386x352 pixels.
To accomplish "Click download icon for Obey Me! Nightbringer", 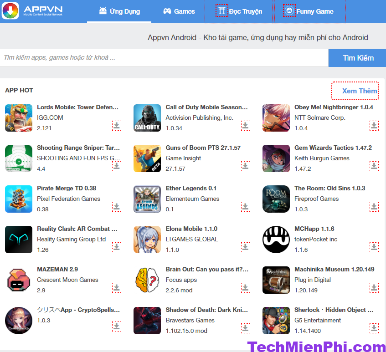I will click(x=374, y=126).
